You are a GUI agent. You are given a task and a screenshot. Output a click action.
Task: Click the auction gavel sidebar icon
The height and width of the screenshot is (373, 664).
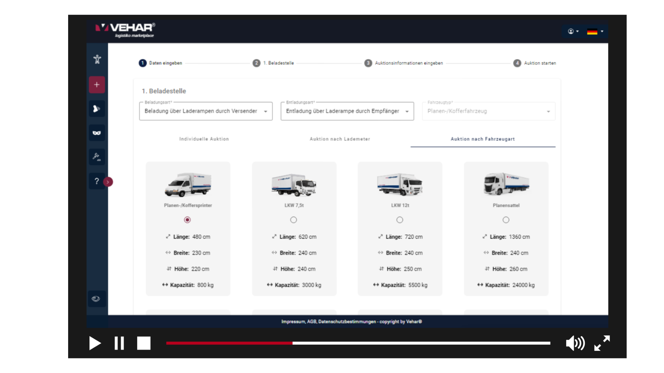pos(97,157)
